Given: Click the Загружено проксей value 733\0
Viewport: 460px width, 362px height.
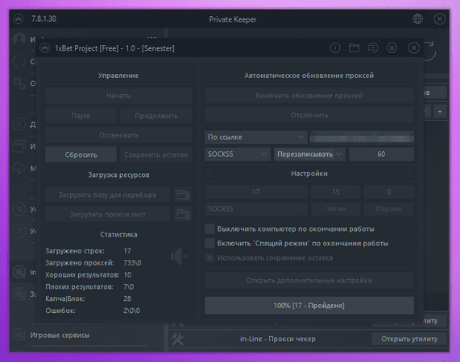Looking at the screenshot, I should [x=132, y=263].
